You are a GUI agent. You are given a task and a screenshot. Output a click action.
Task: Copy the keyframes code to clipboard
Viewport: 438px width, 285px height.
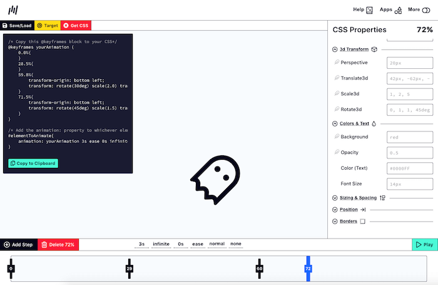click(33, 163)
